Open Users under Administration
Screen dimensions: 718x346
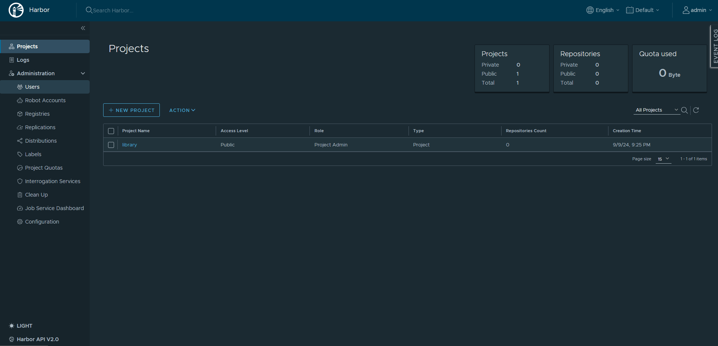45,87
